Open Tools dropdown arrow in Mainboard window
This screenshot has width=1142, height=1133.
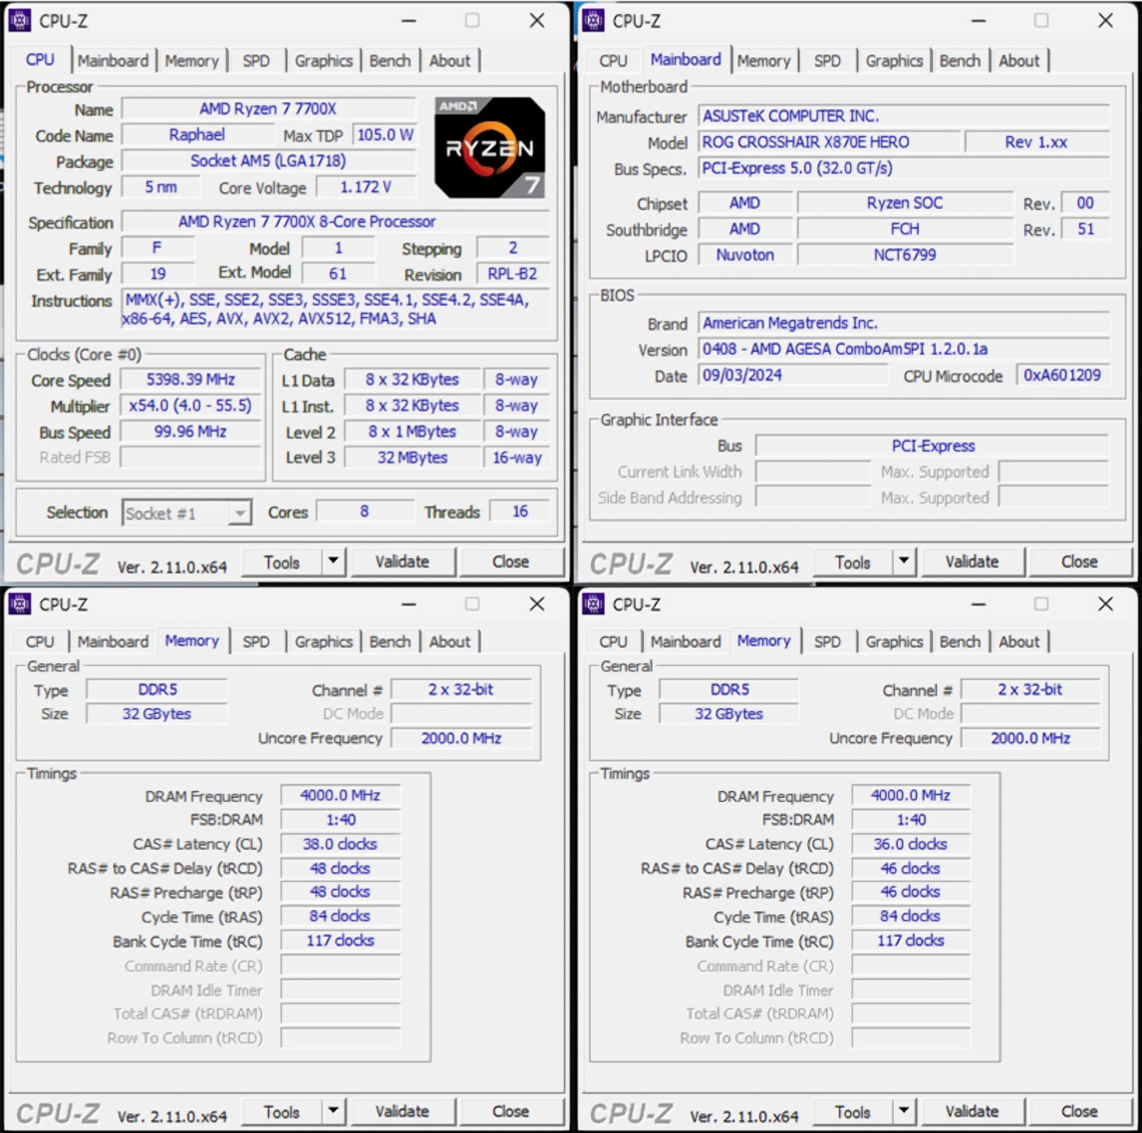pos(904,561)
